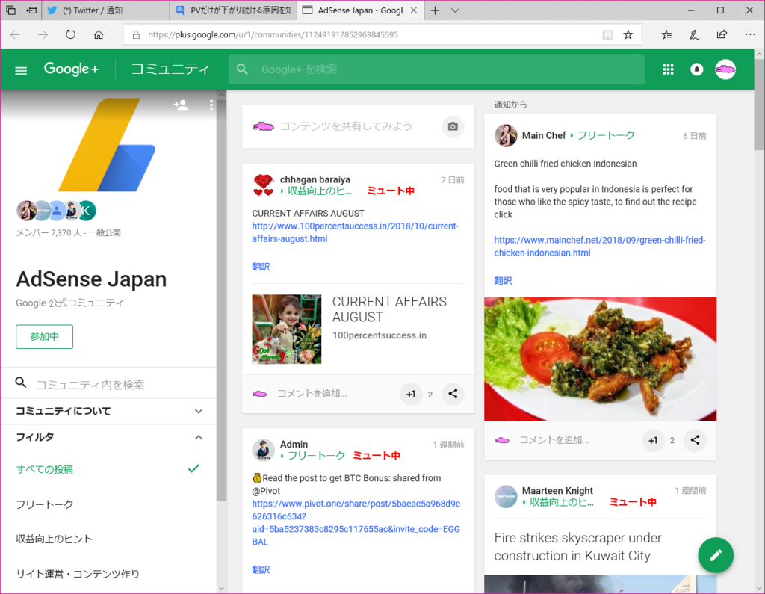Viewport: 765px width, 594px height.
Task: +1 the Green chilli fried chicken post
Action: [x=653, y=440]
